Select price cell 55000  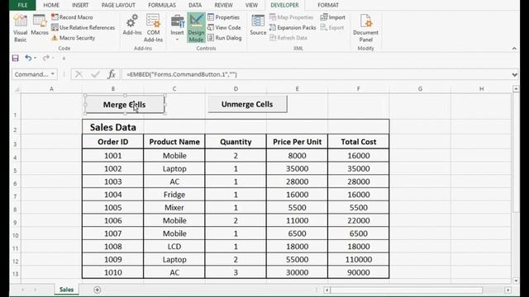pos(297,260)
